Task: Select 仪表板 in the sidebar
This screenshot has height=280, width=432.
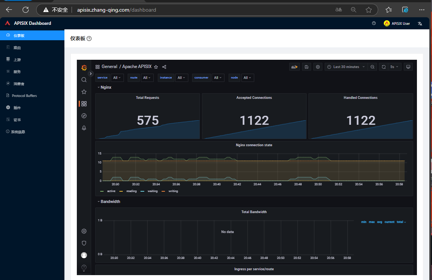Action: coord(32,35)
